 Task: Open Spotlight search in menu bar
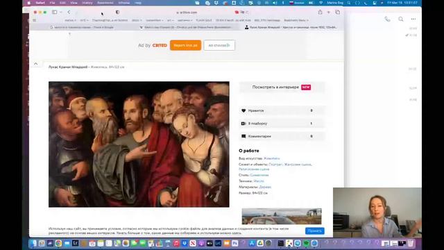(x=349, y=3)
